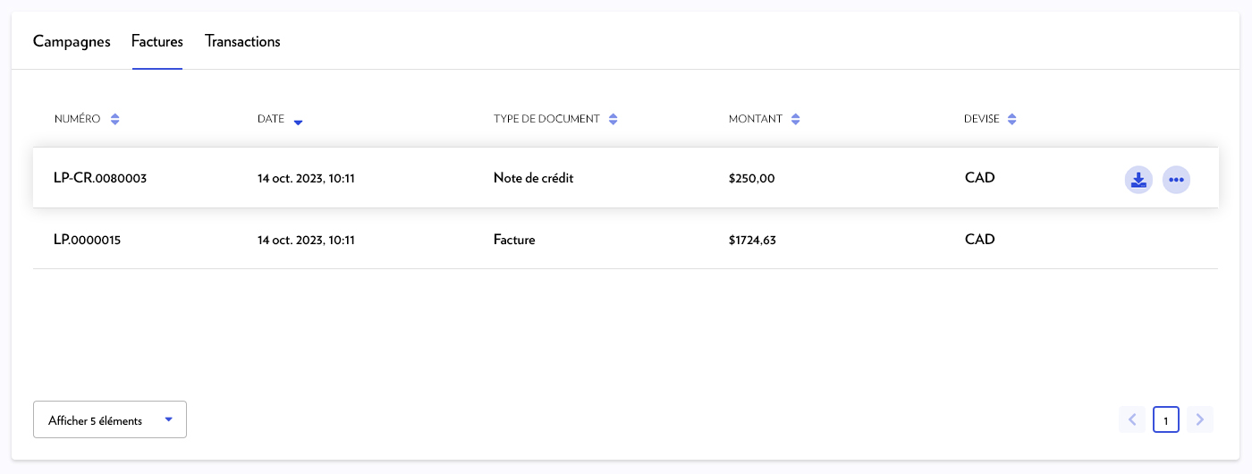Open more options for LP-CR.0080003
This screenshot has width=1252, height=474.
(1176, 180)
